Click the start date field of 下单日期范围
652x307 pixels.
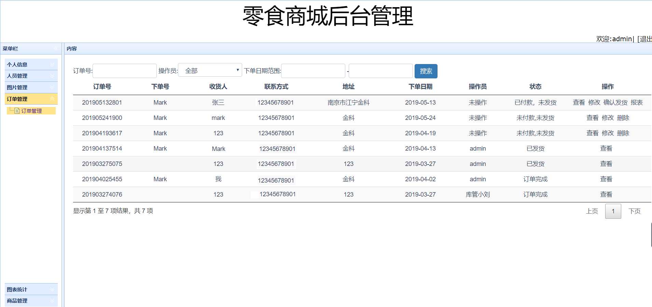click(x=313, y=71)
